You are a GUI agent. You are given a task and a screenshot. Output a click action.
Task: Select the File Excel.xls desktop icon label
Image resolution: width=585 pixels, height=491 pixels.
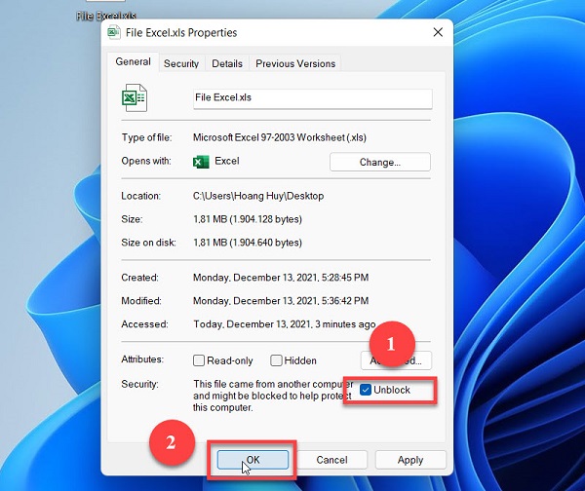click(x=106, y=16)
